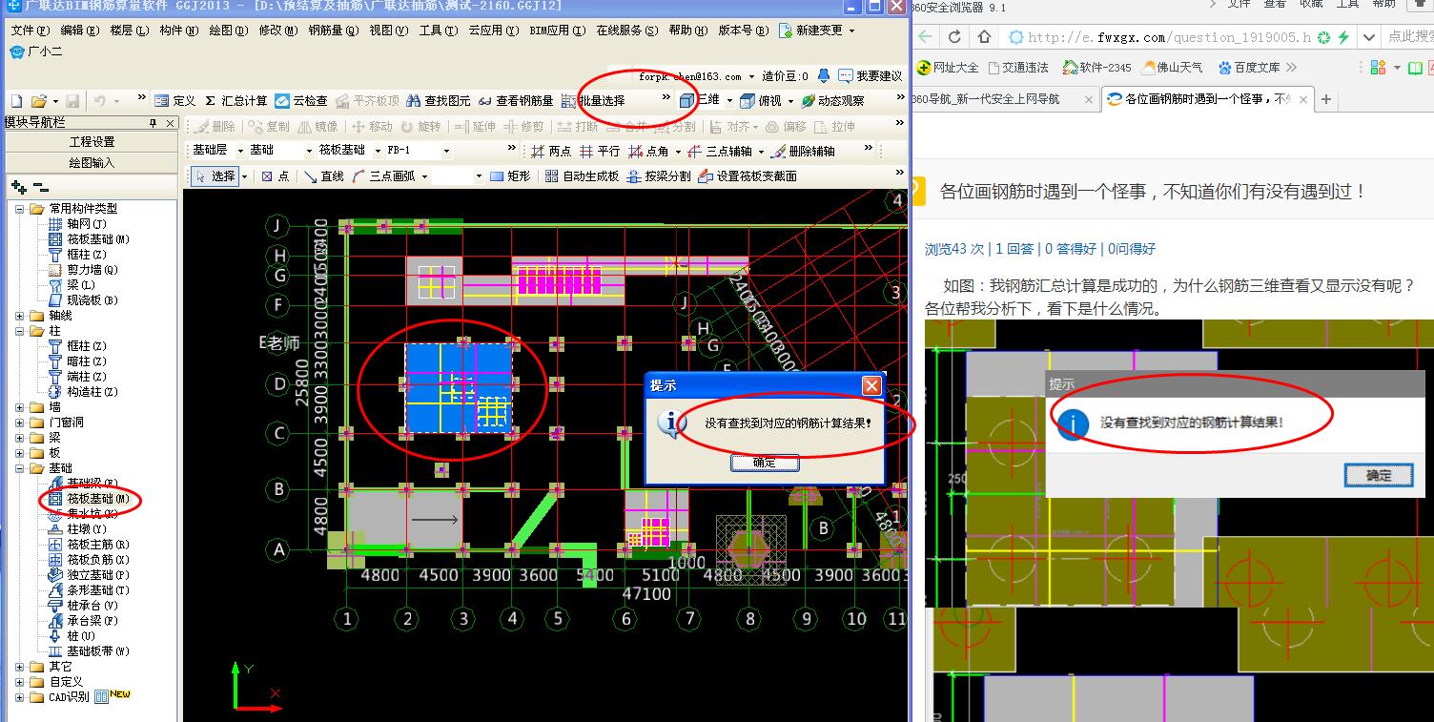Choose 三点画弧 three-point arc tool

pos(383,176)
